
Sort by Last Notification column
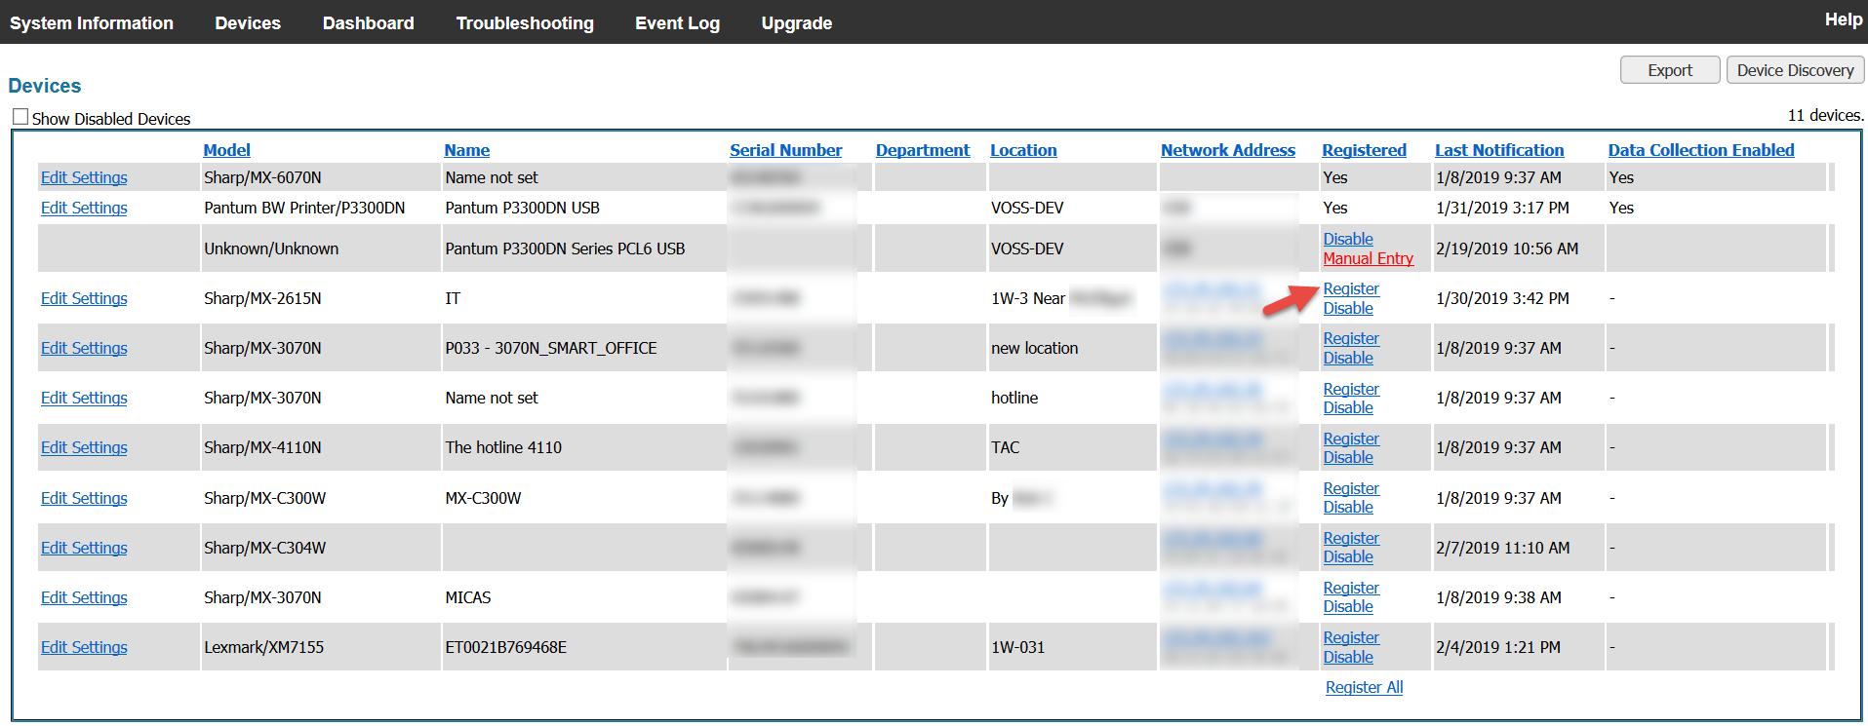coord(1498,150)
